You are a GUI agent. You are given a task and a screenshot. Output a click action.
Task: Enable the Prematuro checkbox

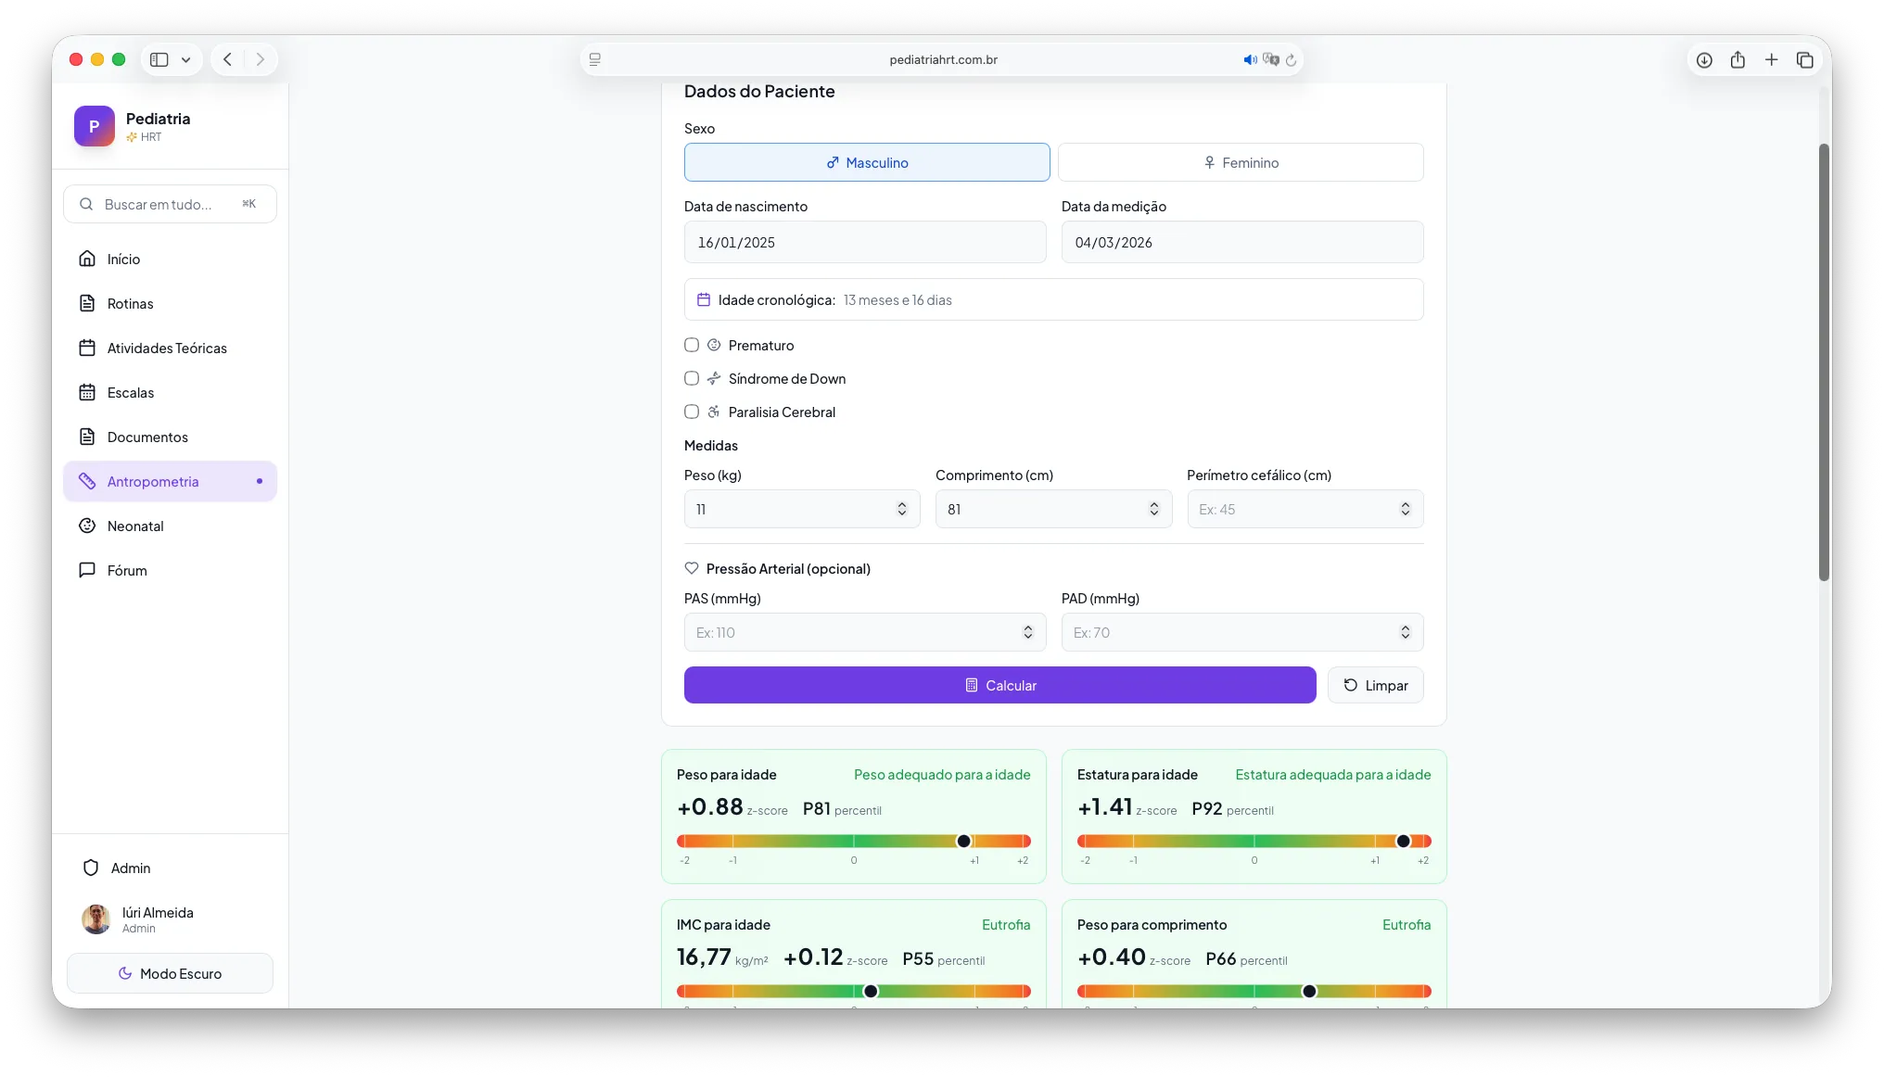tap(692, 344)
